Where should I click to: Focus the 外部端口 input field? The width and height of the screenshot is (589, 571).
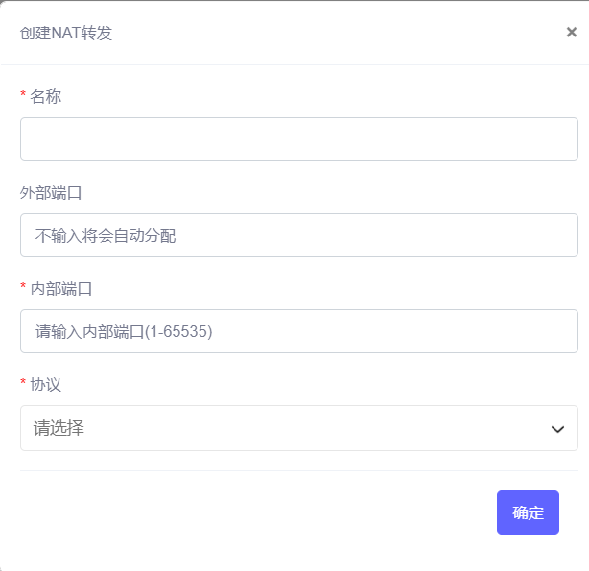(x=299, y=235)
